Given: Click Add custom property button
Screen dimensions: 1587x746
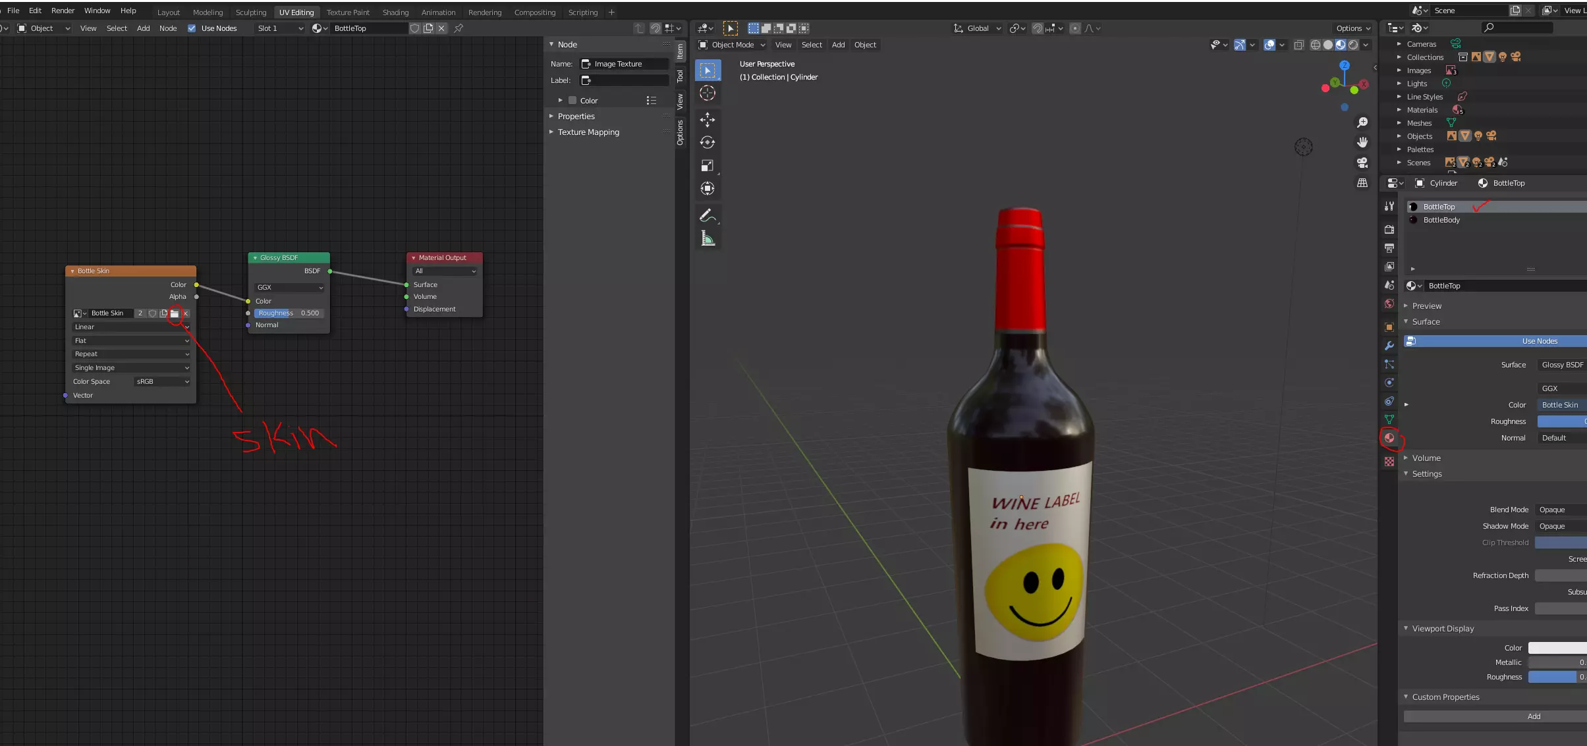Looking at the screenshot, I should 1495,716.
